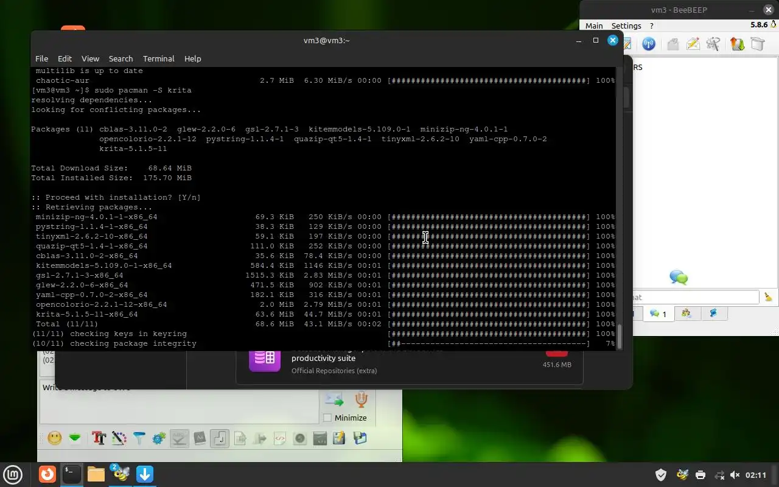Image resolution: width=779 pixels, height=487 pixels.
Task: Open View menu in terminal
Action: (x=90, y=58)
